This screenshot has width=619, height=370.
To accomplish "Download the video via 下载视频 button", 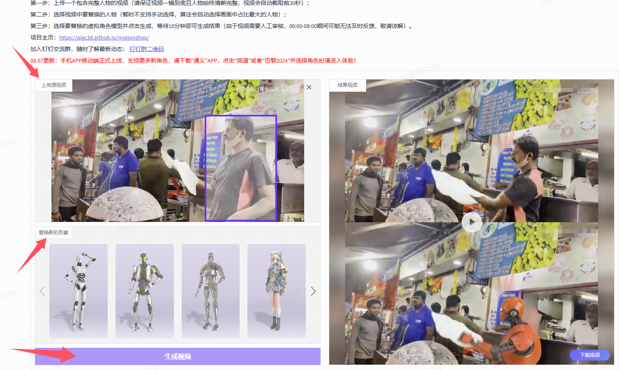I will pyautogui.click(x=590, y=355).
